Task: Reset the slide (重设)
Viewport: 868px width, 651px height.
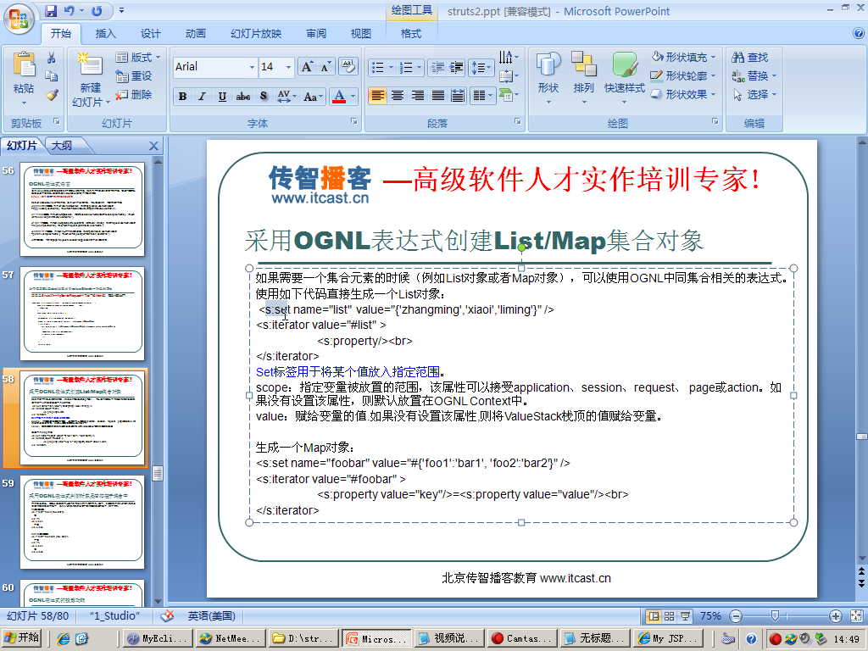Action: pos(134,75)
